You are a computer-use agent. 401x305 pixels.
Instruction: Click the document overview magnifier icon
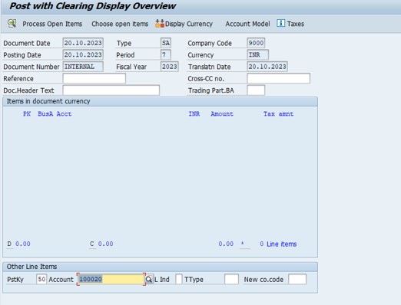pyautogui.click(x=12, y=24)
